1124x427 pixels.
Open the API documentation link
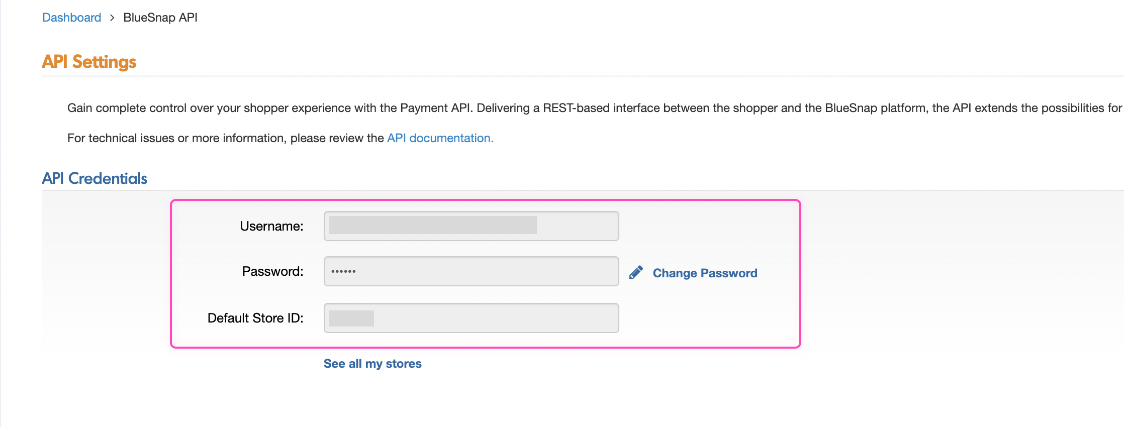(440, 138)
